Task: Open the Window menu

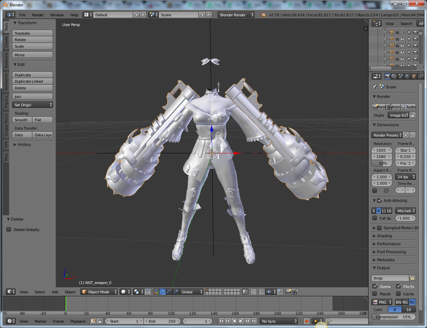Action: pos(57,15)
